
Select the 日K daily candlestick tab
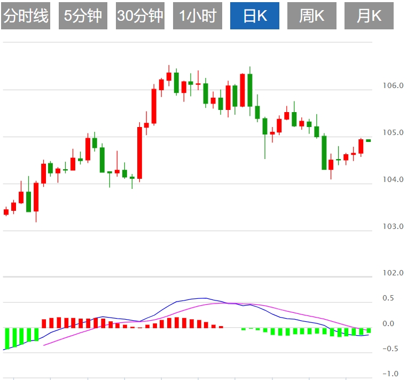click(x=255, y=15)
